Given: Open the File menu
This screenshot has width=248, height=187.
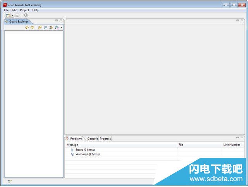Looking at the screenshot, I should pos(6,10).
